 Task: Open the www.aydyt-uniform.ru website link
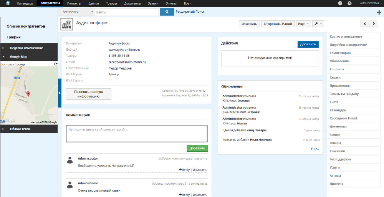point(124,50)
